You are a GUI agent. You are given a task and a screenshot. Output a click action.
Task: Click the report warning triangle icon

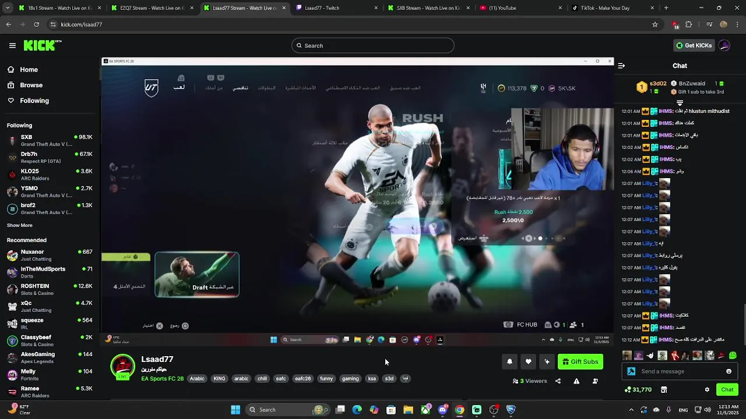(576, 381)
